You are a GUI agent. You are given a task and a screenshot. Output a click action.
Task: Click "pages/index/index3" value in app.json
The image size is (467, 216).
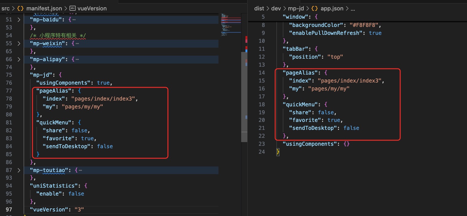click(x=349, y=80)
